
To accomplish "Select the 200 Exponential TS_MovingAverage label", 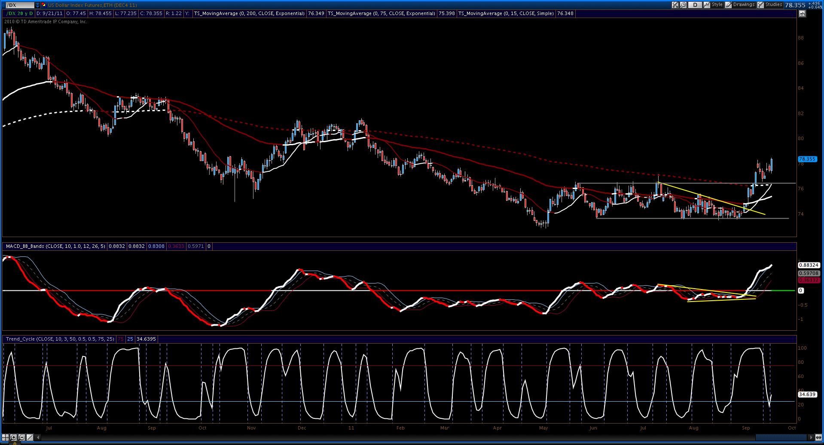I will pyautogui.click(x=249, y=13).
